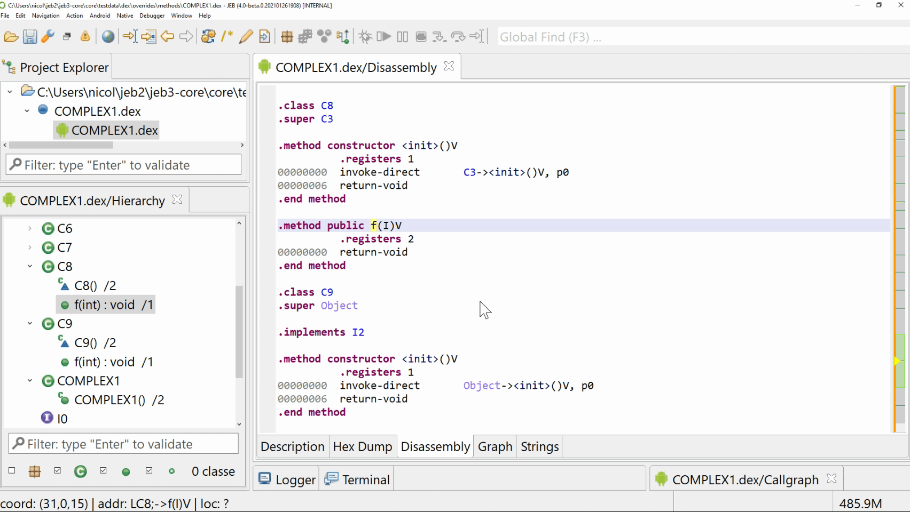
Task: Click the wrench icon in the toolbar
Action: point(48,37)
